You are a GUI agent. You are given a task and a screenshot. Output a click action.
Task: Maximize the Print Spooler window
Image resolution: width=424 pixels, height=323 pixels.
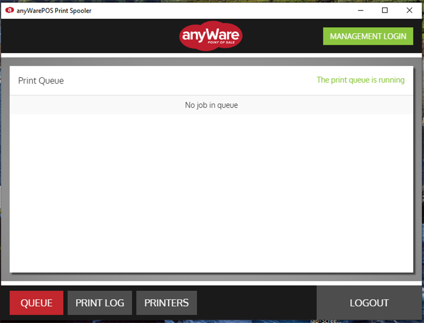[384, 10]
